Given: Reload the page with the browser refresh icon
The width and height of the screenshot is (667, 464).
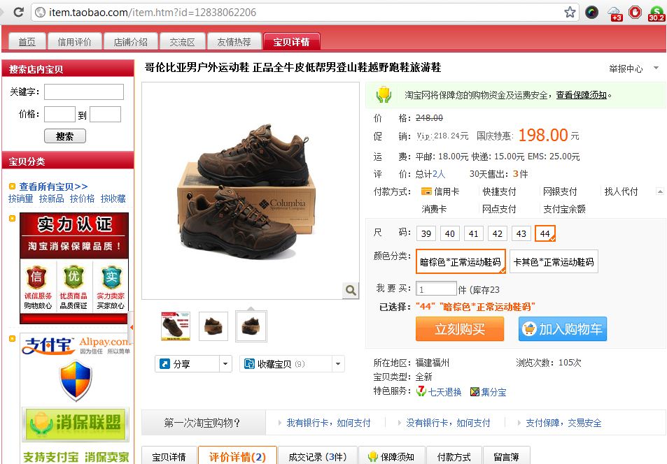Looking at the screenshot, I should [18, 12].
